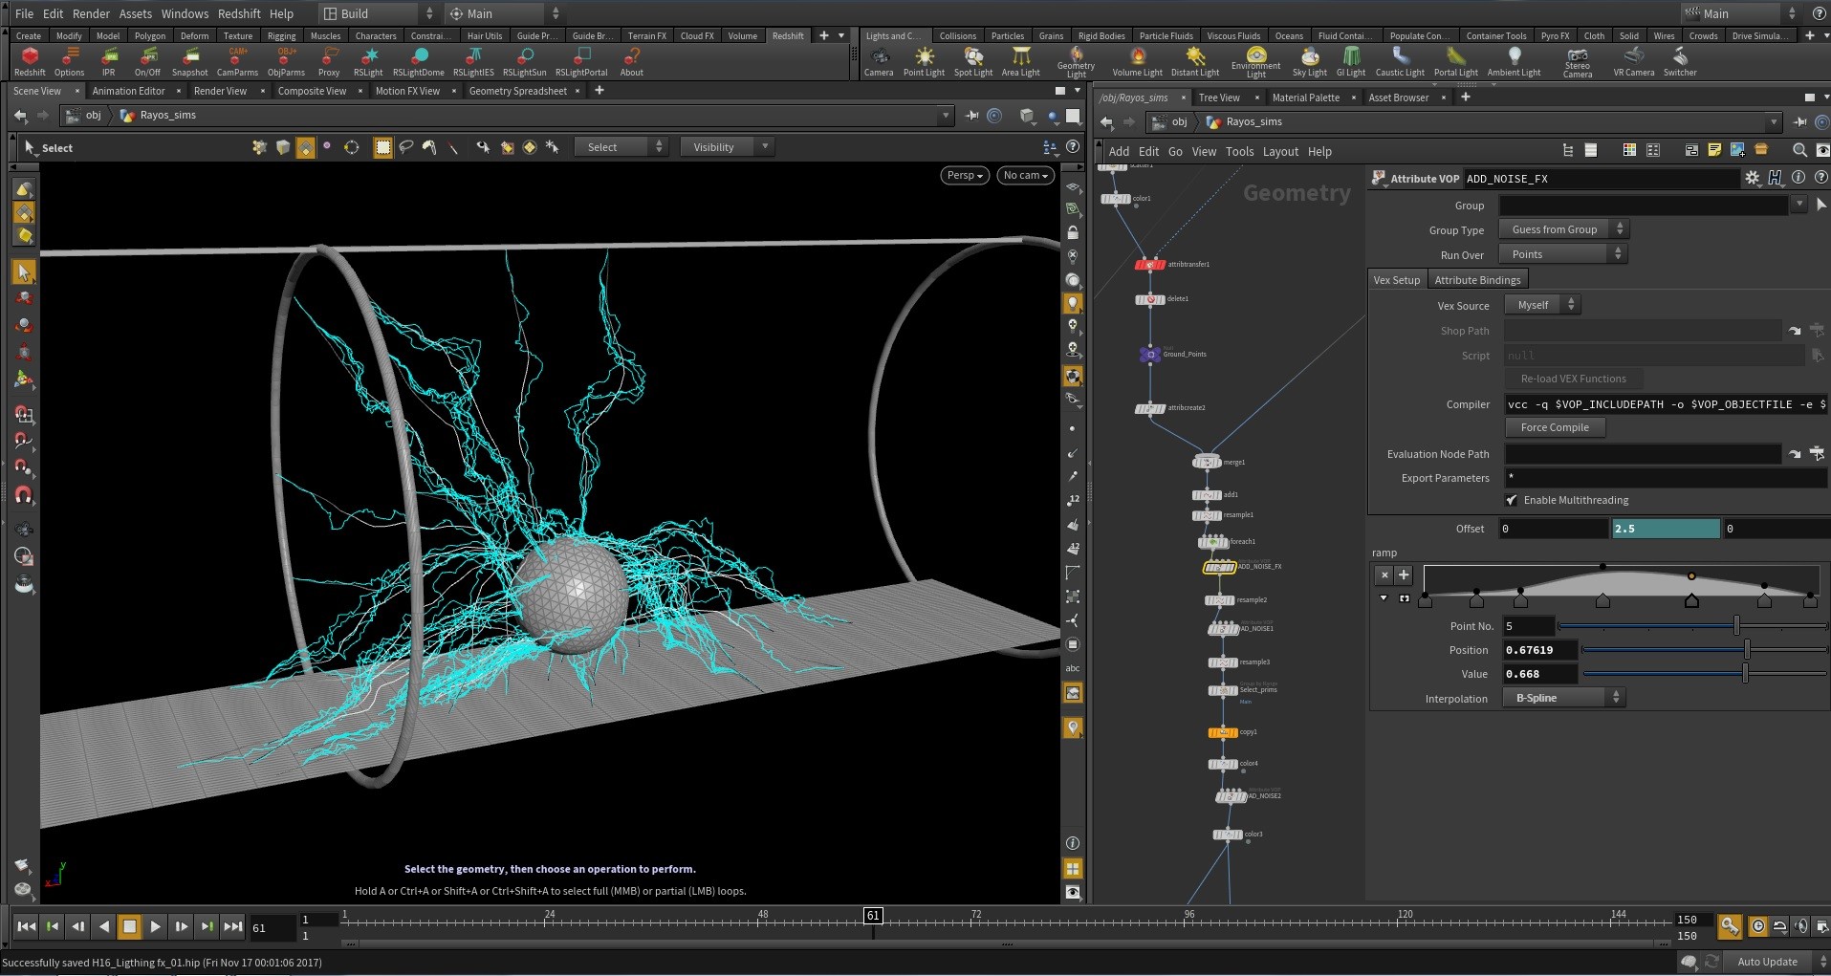Click the RSLight shelf tool icon
The image size is (1831, 976).
click(368, 57)
